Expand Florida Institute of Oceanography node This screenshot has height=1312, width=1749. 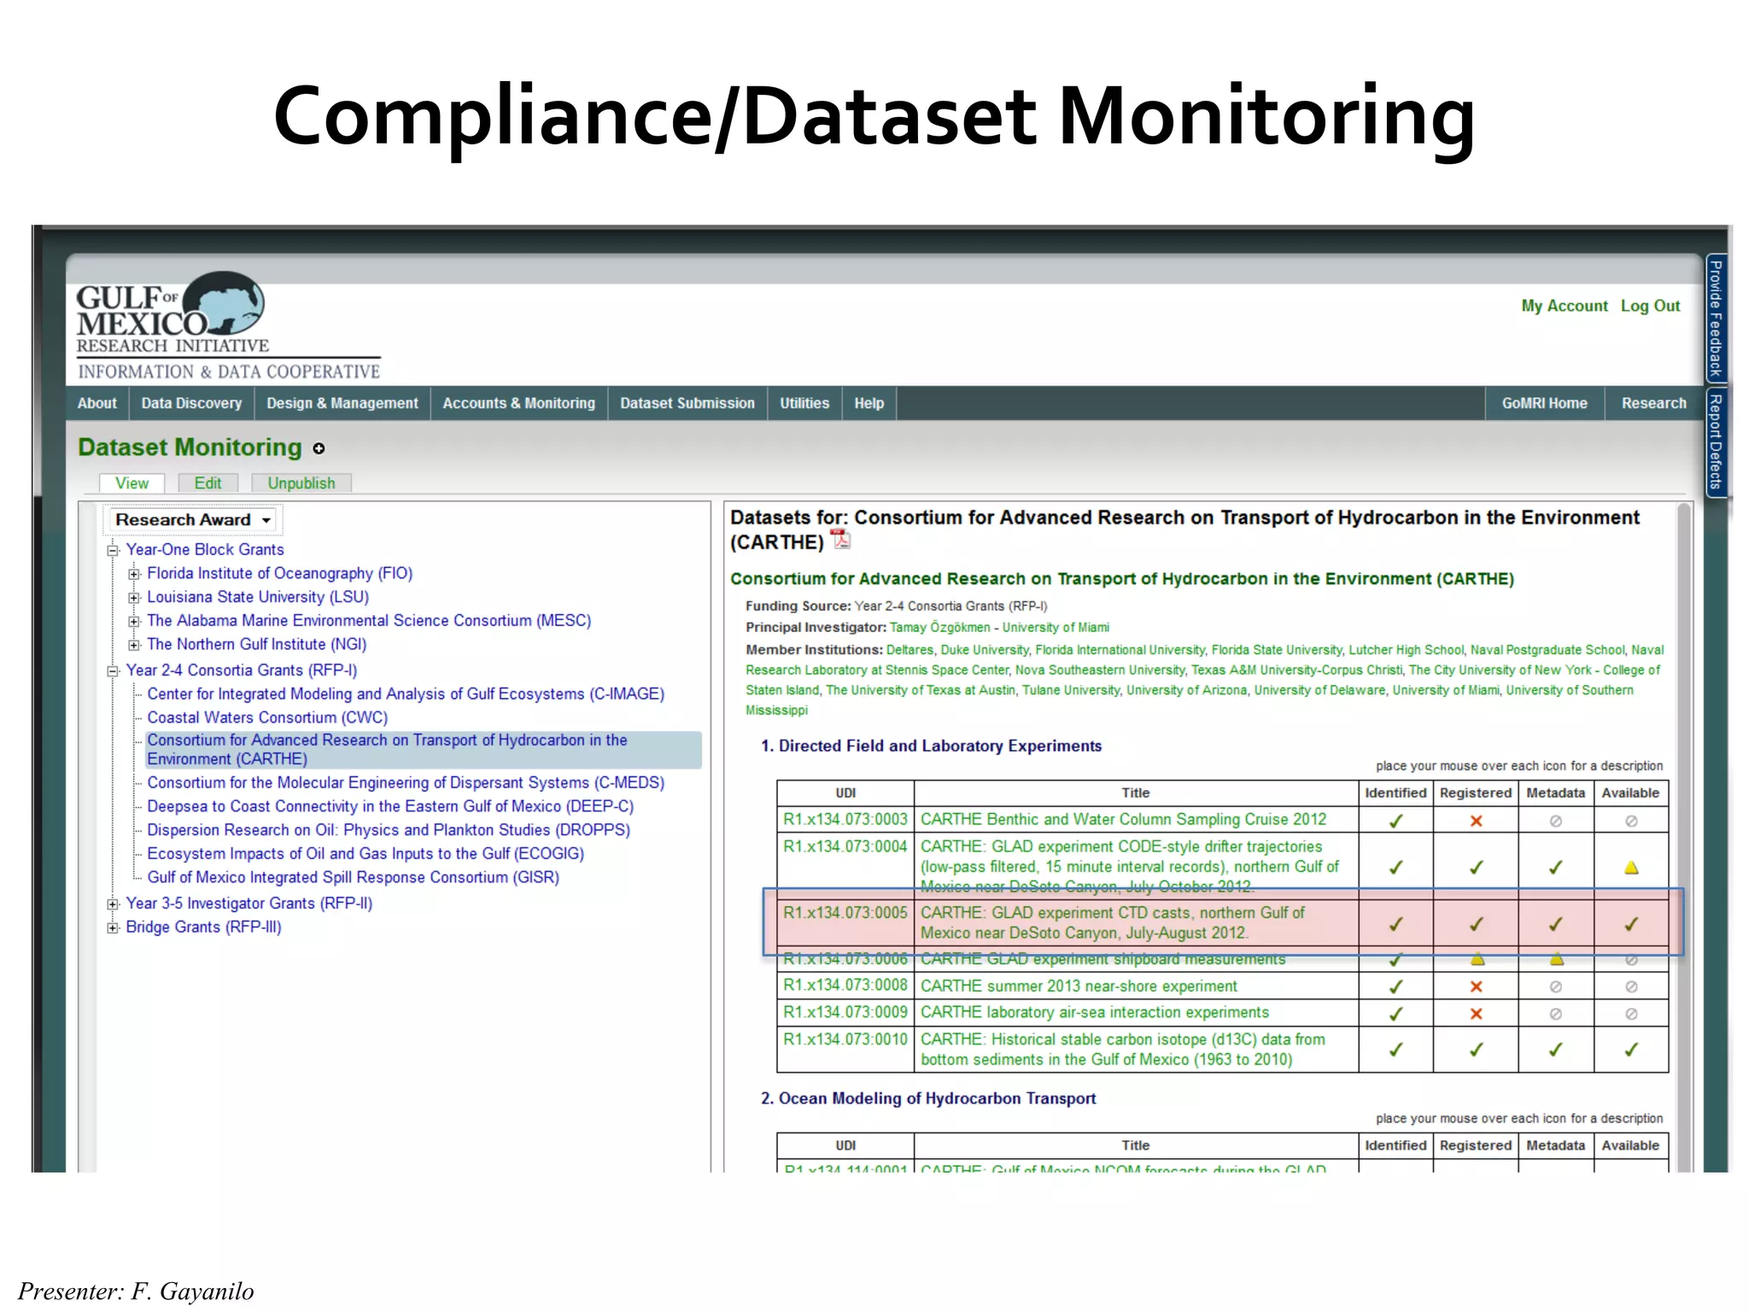(x=134, y=574)
